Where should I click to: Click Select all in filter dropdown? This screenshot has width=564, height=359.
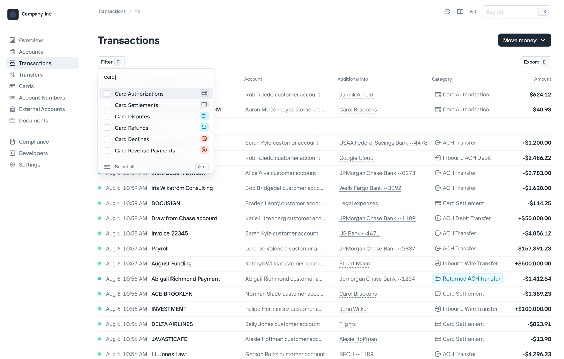(x=124, y=167)
